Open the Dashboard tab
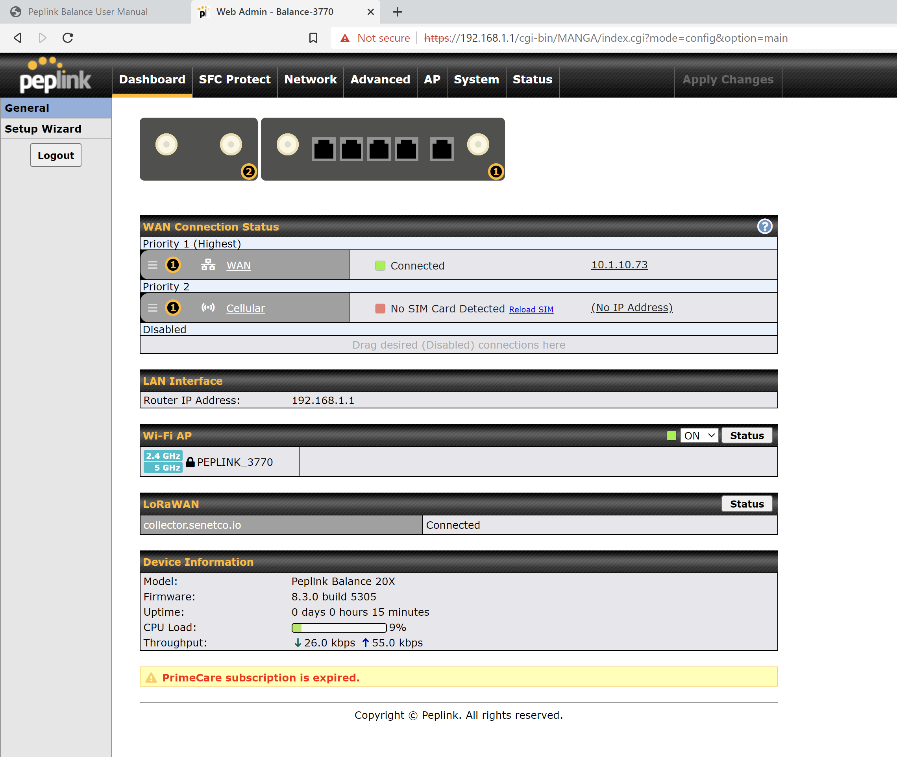897x757 pixels. click(x=152, y=80)
